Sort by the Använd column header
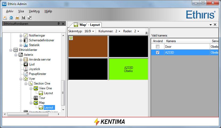 pos(158,41)
